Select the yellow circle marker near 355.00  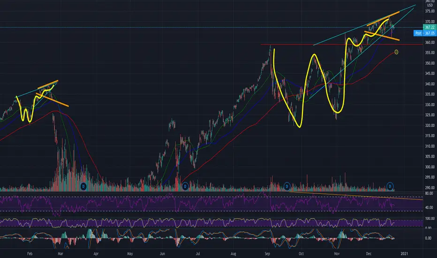tap(396, 52)
